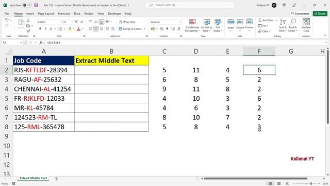The image size is (330, 186).
Task: Open the Comments button
Action: point(300,13)
